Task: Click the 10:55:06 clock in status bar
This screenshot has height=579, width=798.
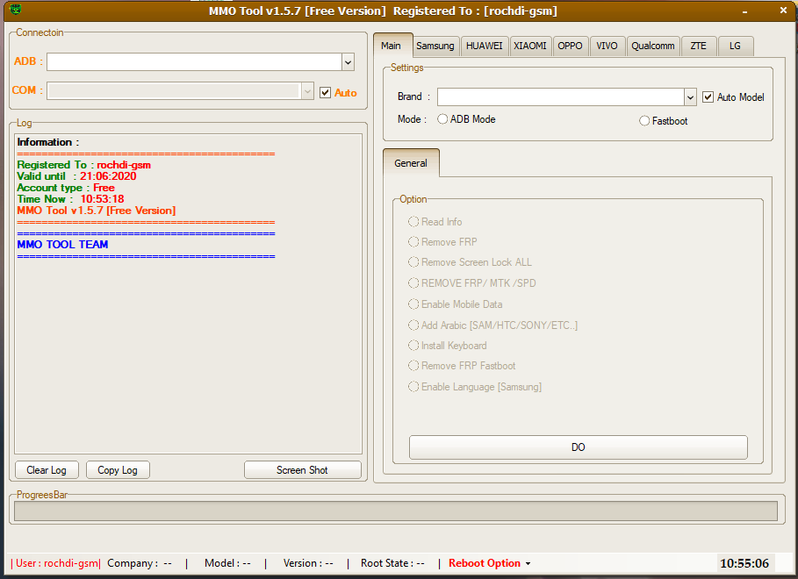Action: 744,563
